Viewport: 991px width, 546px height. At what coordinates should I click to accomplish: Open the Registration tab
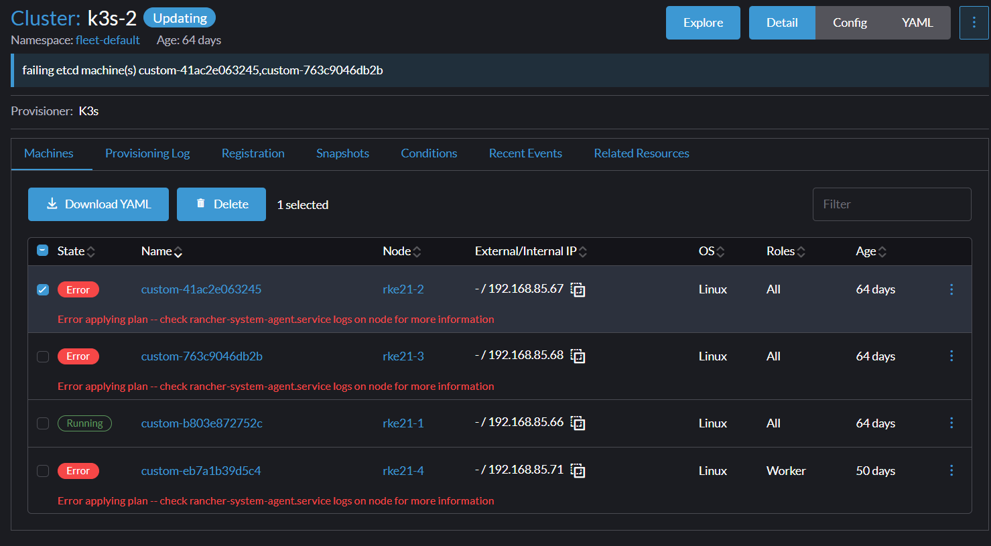click(253, 153)
